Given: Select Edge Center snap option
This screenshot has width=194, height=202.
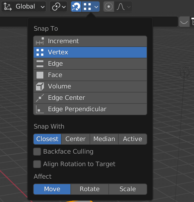Looking at the screenshot, I should coord(90,98).
